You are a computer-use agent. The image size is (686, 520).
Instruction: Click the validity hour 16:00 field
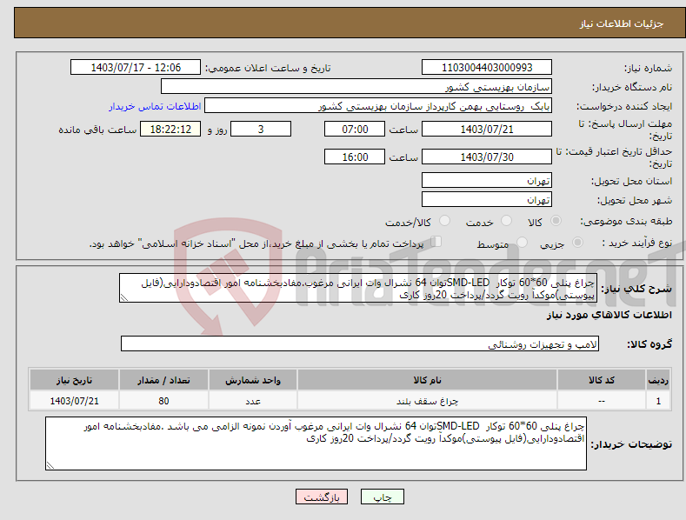[355, 157]
